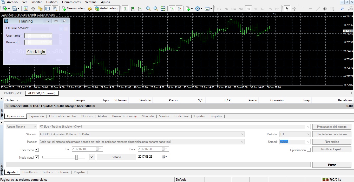The width and height of the screenshot is (354, 182).
Task: Open the symbol search magnifier
Action: pyautogui.click(x=342, y=8)
